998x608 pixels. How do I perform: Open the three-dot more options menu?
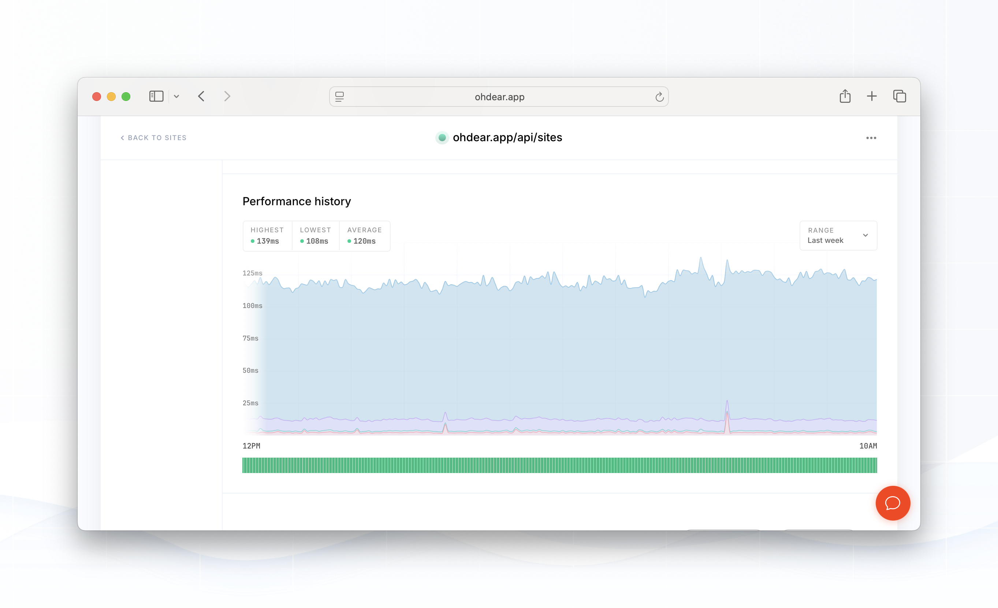[871, 138]
